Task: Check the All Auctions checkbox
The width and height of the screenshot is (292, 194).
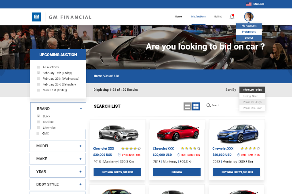Action: (x=38, y=67)
